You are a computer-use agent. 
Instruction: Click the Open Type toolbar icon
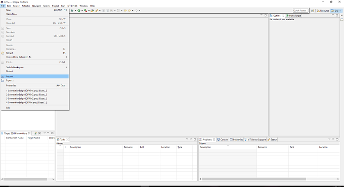click(x=92, y=11)
